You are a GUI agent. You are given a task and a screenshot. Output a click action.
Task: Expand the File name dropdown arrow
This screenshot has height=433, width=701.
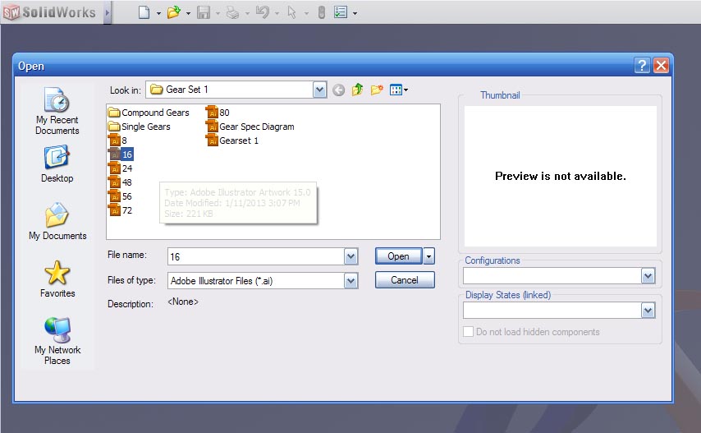(351, 256)
